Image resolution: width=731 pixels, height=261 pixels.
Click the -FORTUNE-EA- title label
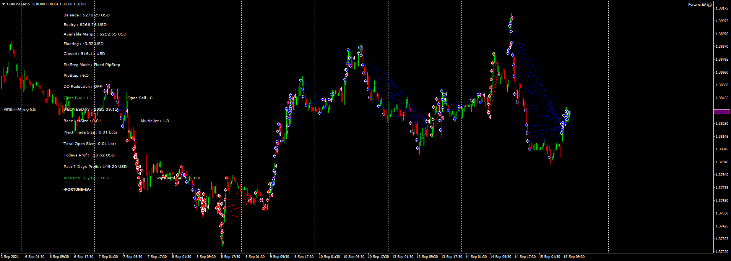click(77, 190)
